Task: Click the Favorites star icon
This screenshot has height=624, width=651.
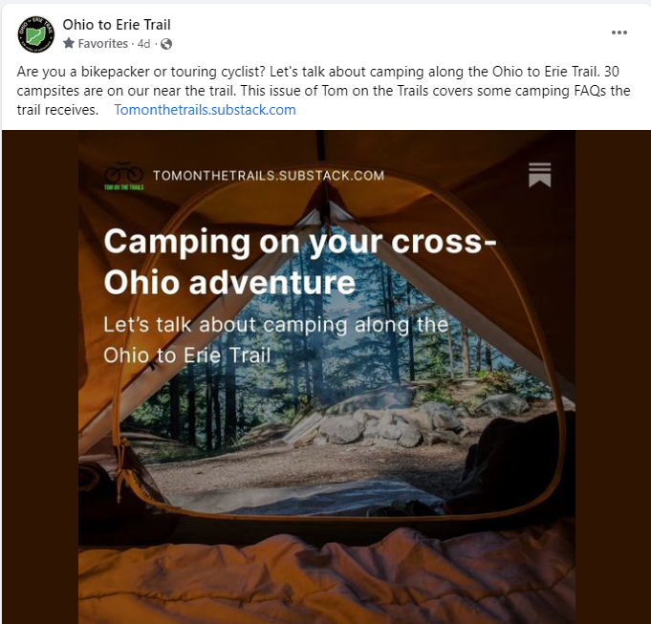Action: click(x=69, y=43)
